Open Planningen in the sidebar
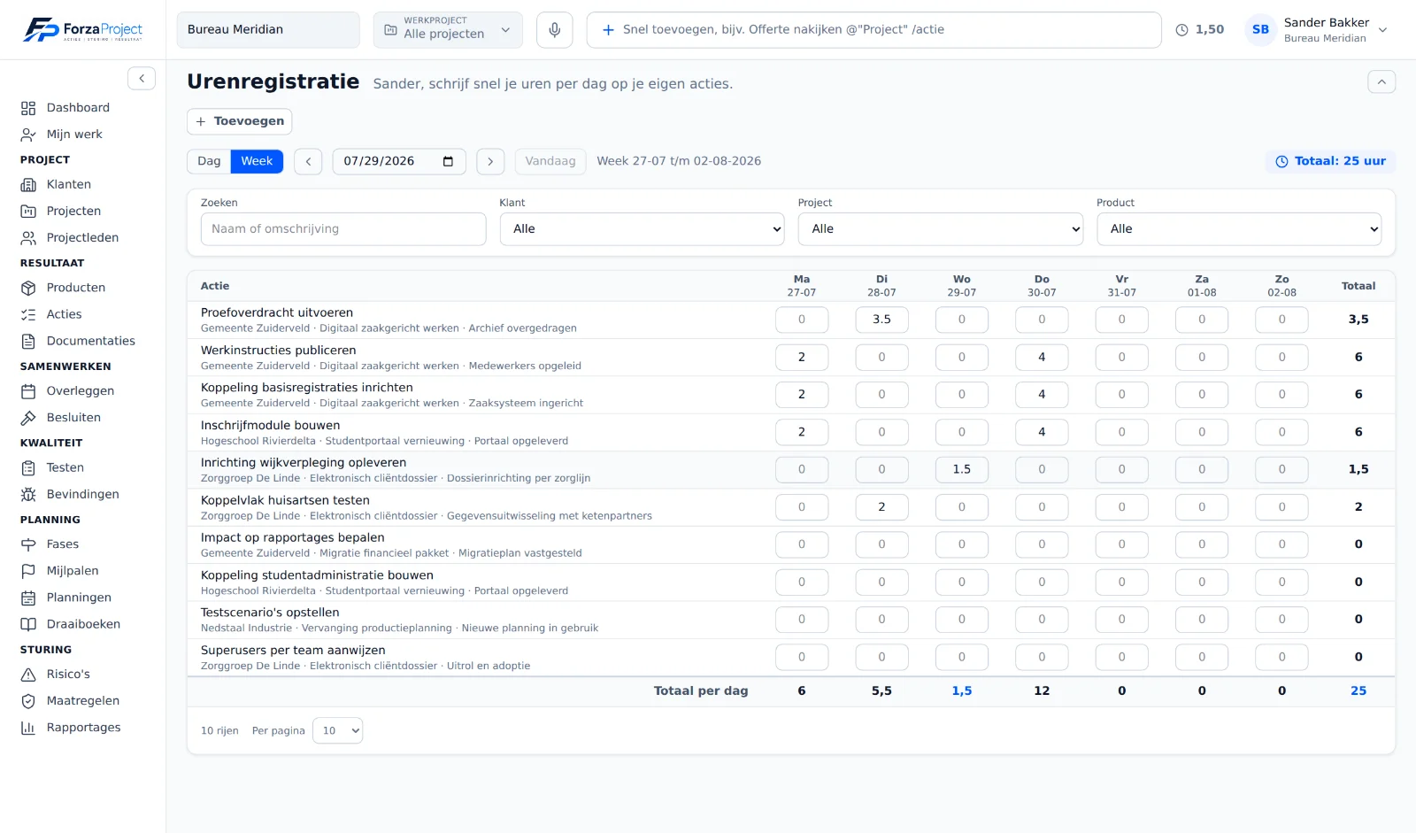This screenshot has width=1416, height=833. 79,598
